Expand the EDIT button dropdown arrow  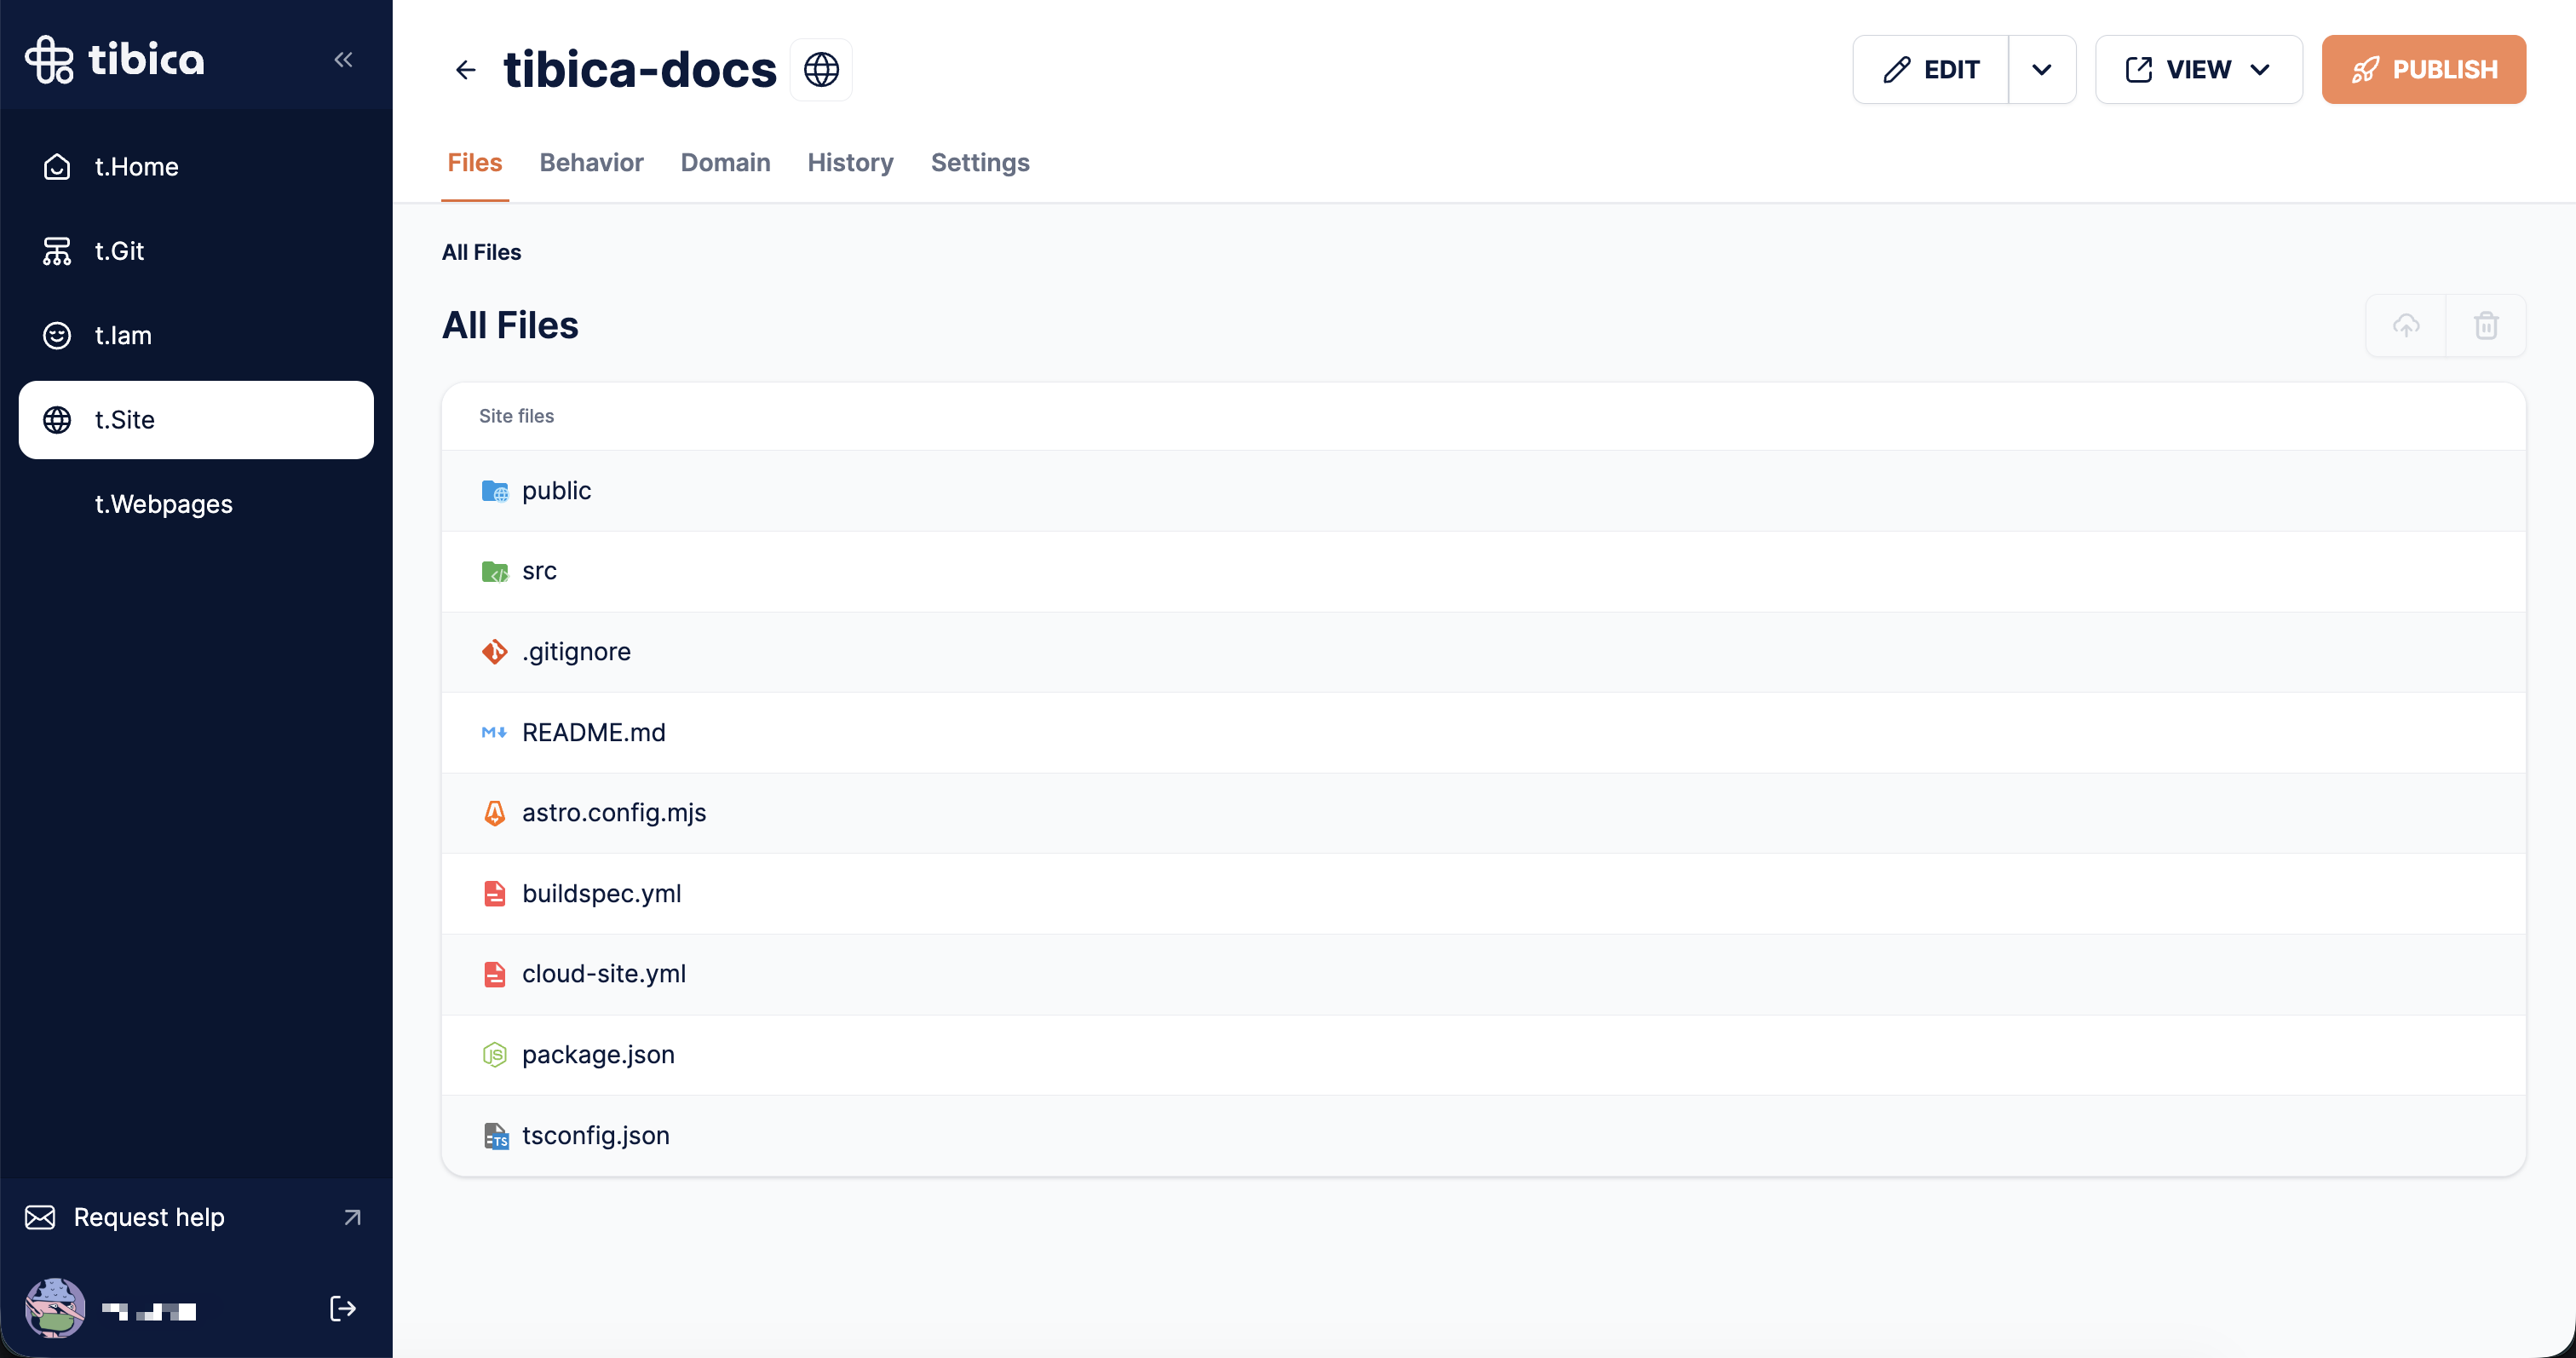click(x=2042, y=70)
